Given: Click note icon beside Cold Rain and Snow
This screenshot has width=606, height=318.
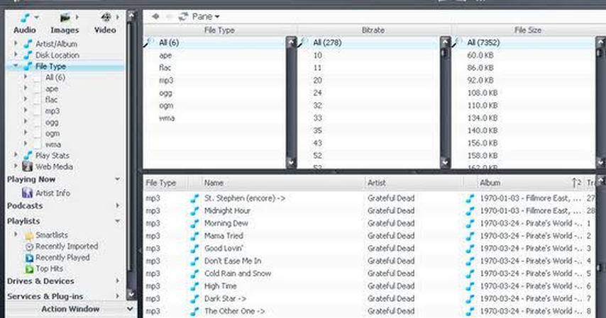Looking at the screenshot, I should click(x=194, y=273).
